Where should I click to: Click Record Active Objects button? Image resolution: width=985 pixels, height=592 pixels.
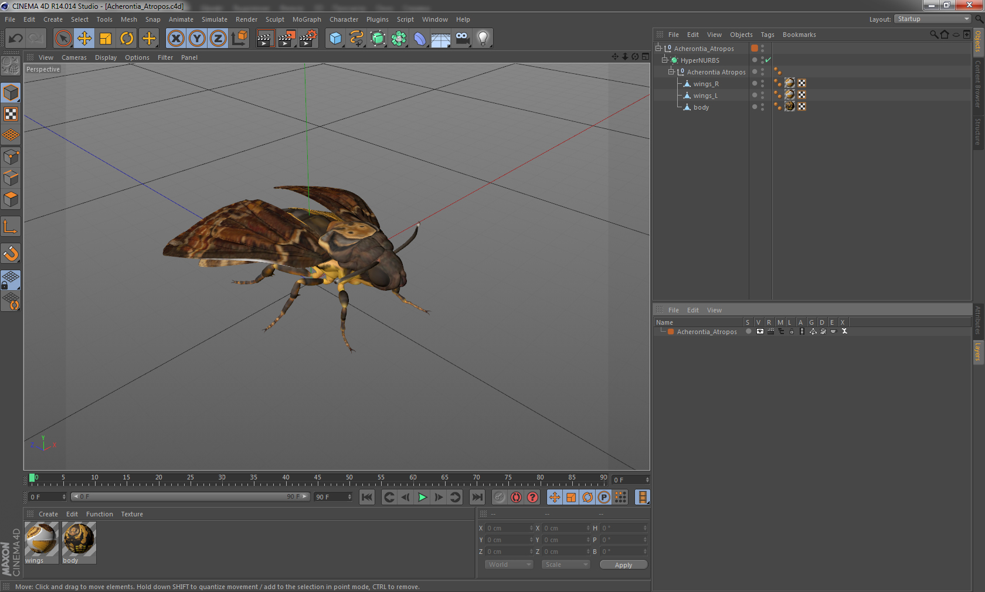pos(499,497)
